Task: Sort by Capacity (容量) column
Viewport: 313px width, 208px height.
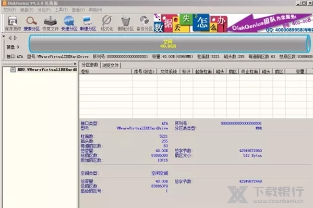Action: coord(296,71)
